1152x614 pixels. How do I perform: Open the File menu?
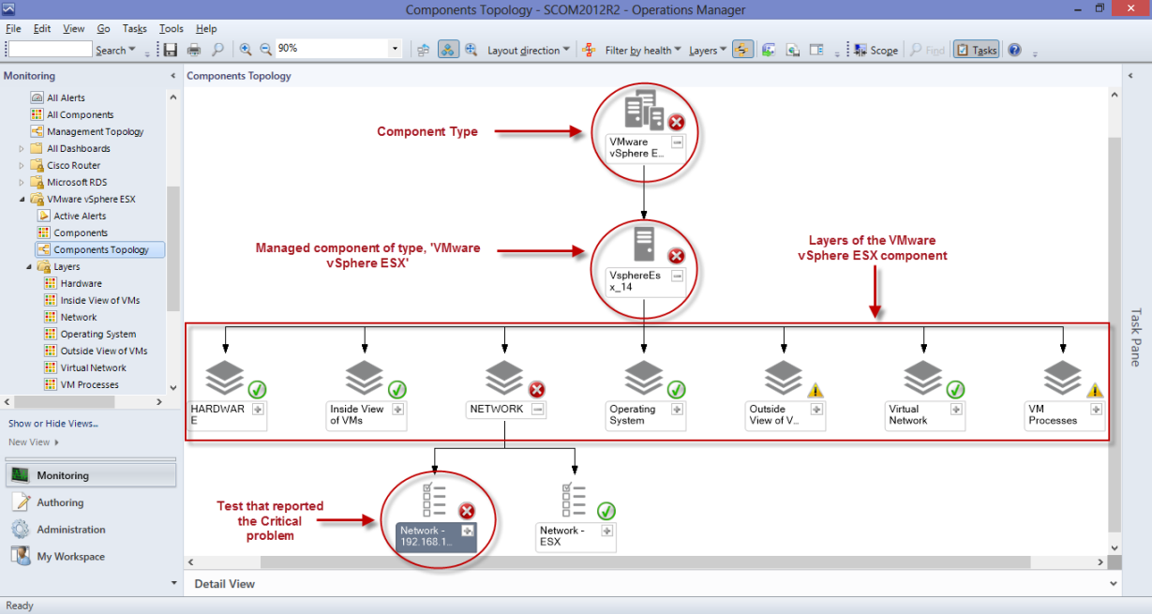click(13, 29)
